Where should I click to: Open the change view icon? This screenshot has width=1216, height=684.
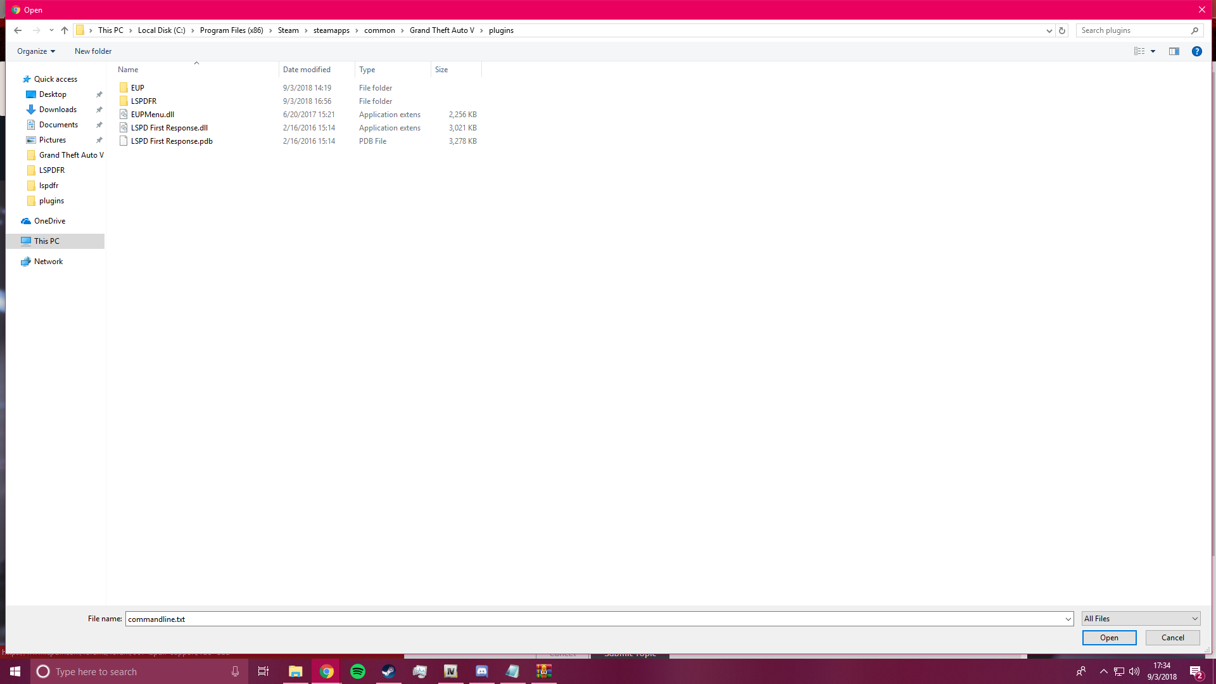(x=1139, y=51)
